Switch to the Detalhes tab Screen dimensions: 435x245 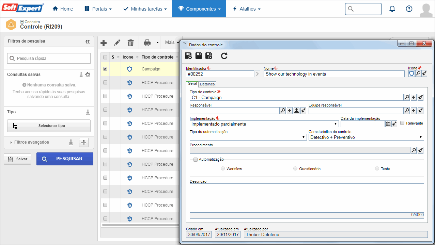click(x=207, y=84)
